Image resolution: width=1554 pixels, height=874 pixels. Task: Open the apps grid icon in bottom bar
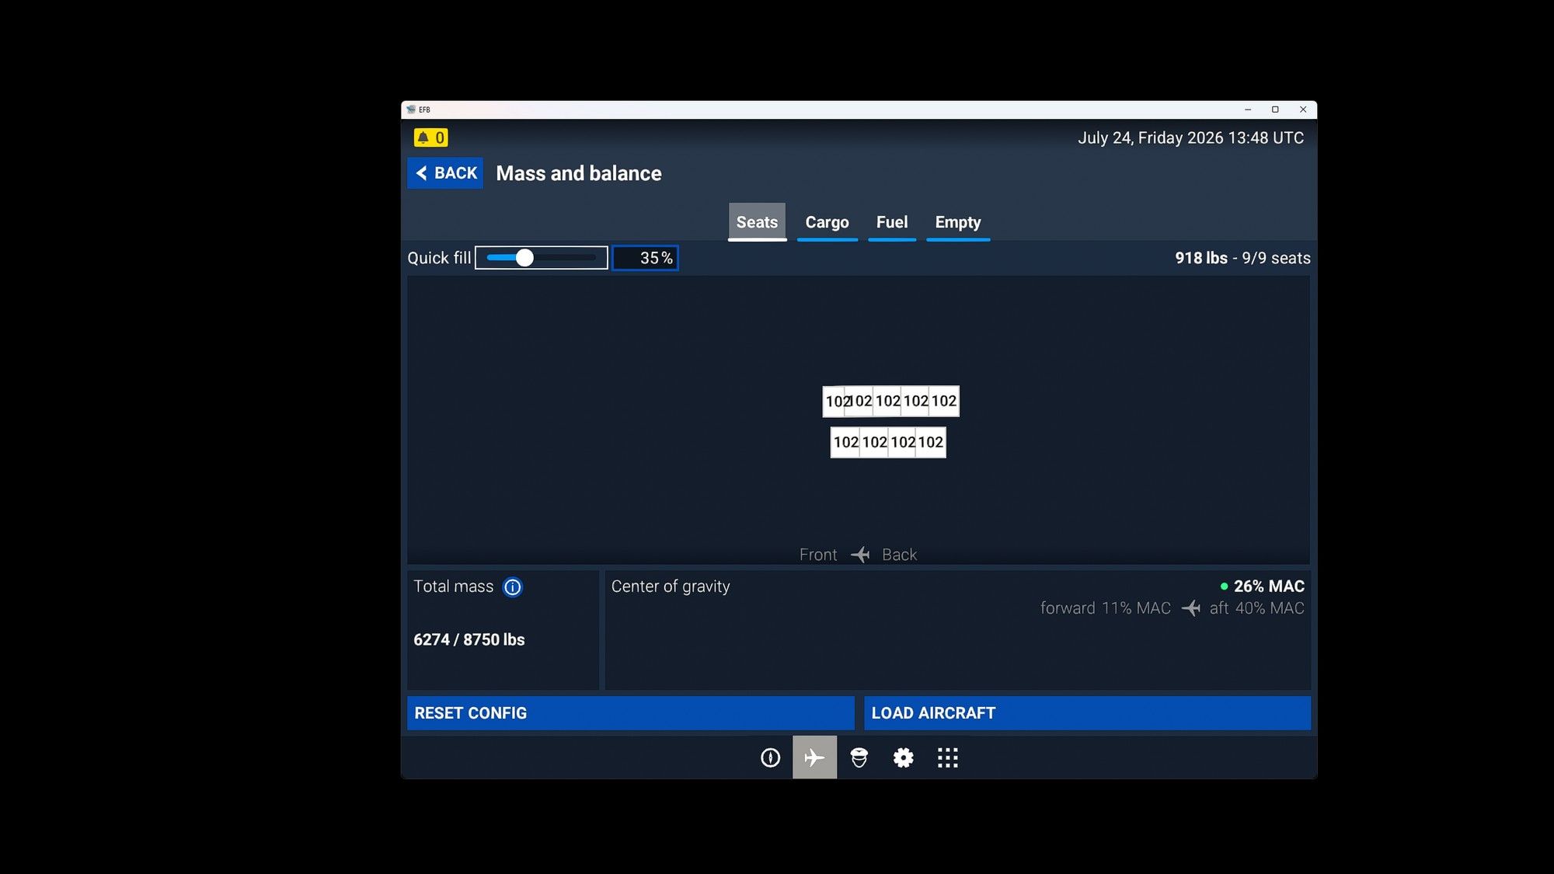[x=947, y=757]
